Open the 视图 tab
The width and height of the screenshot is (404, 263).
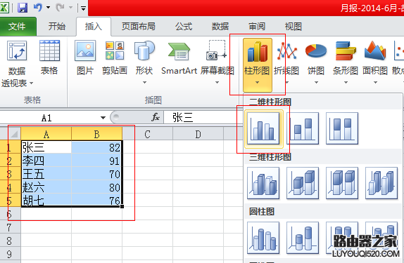tap(293, 26)
